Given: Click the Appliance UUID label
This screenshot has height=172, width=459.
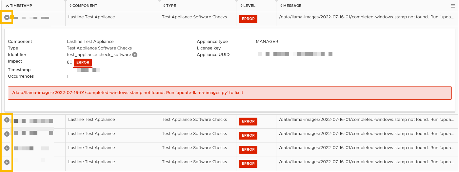Looking at the screenshot, I should (x=213, y=55).
